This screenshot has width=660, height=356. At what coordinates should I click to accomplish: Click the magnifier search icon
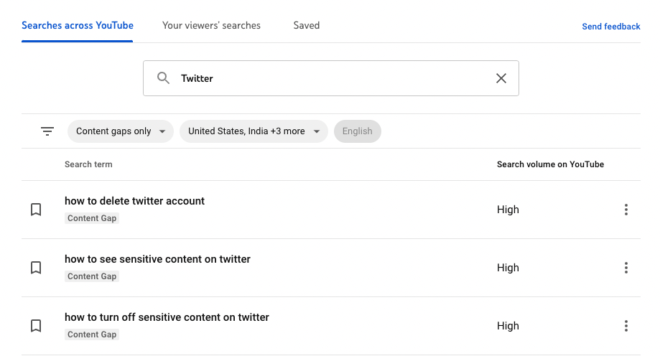coord(163,78)
